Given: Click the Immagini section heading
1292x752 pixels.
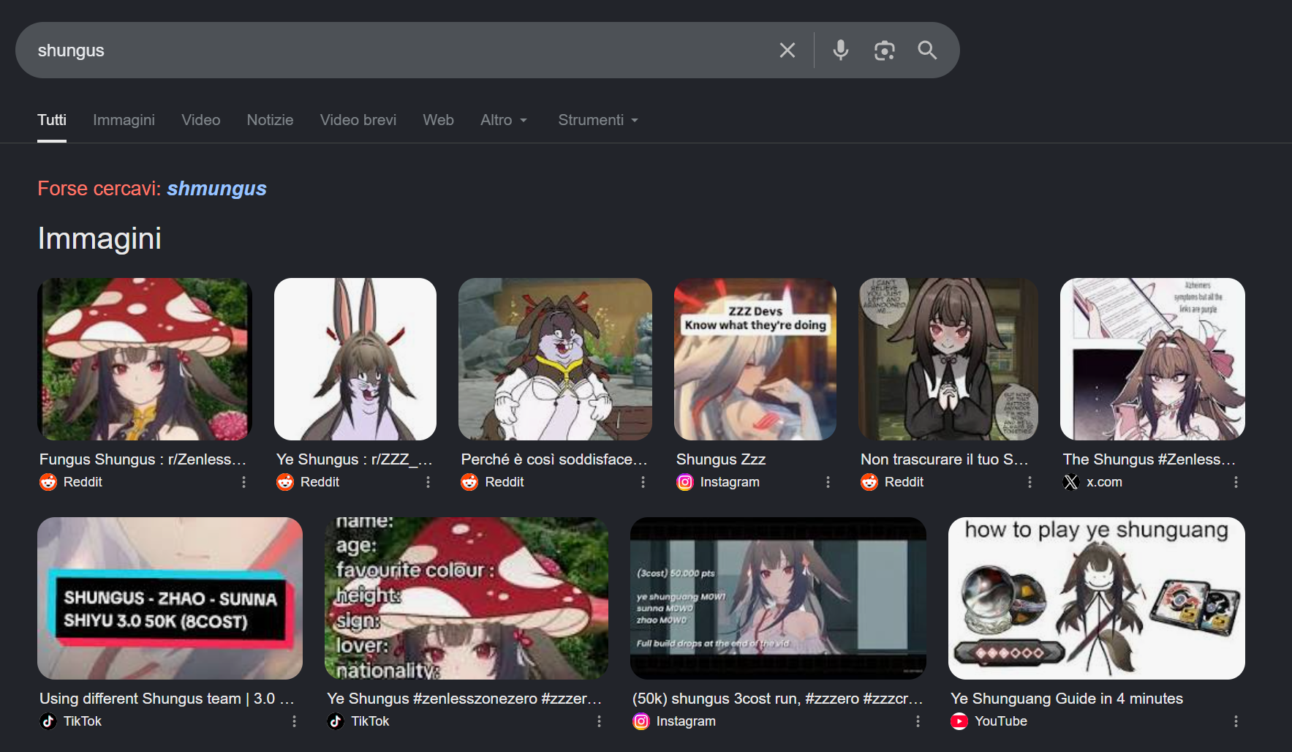Looking at the screenshot, I should tap(99, 238).
